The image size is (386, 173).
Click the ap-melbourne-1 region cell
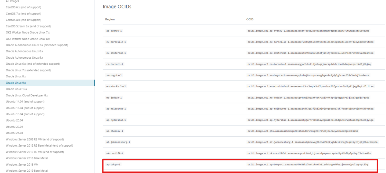coord(116,109)
